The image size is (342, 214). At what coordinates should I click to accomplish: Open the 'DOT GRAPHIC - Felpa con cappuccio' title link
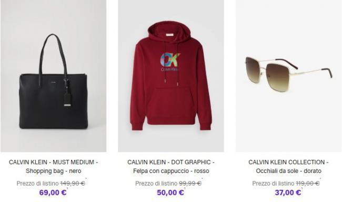[x=170, y=167]
